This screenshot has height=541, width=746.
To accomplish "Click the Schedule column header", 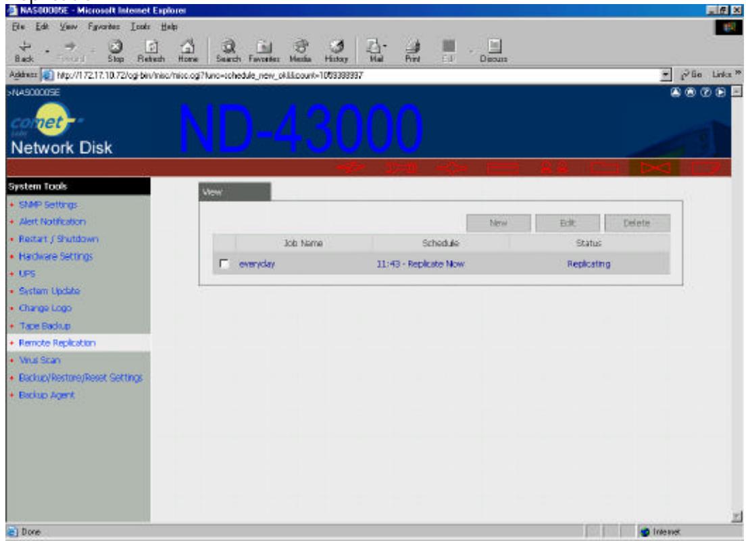I will tap(441, 243).
